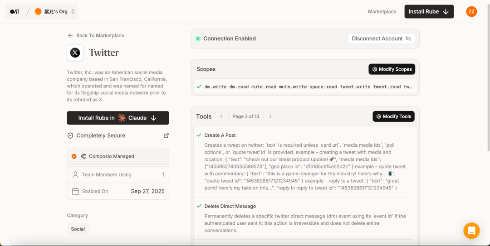This screenshot has width=490, height=246.
Task: Toggle the Create A Post tool checkmark
Action: (199, 135)
